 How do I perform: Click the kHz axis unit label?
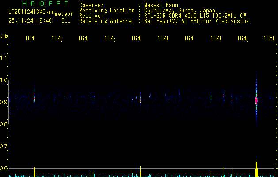pos(4,36)
